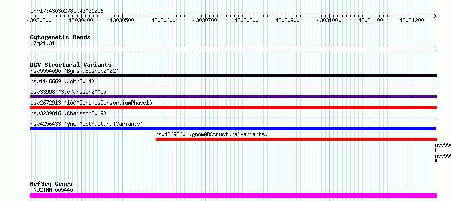Click the RND2|NM_005440 gene label
Viewport: 451px width, 201px height.
[x=52, y=190]
